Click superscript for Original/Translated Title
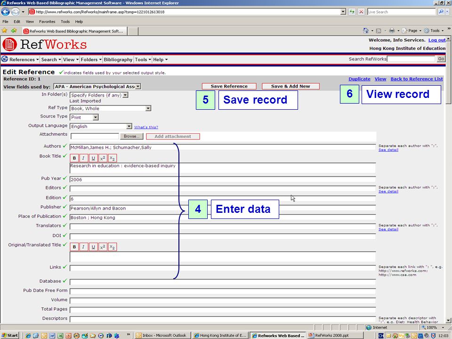The image size is (452, 339). click(x=103, y=247)
